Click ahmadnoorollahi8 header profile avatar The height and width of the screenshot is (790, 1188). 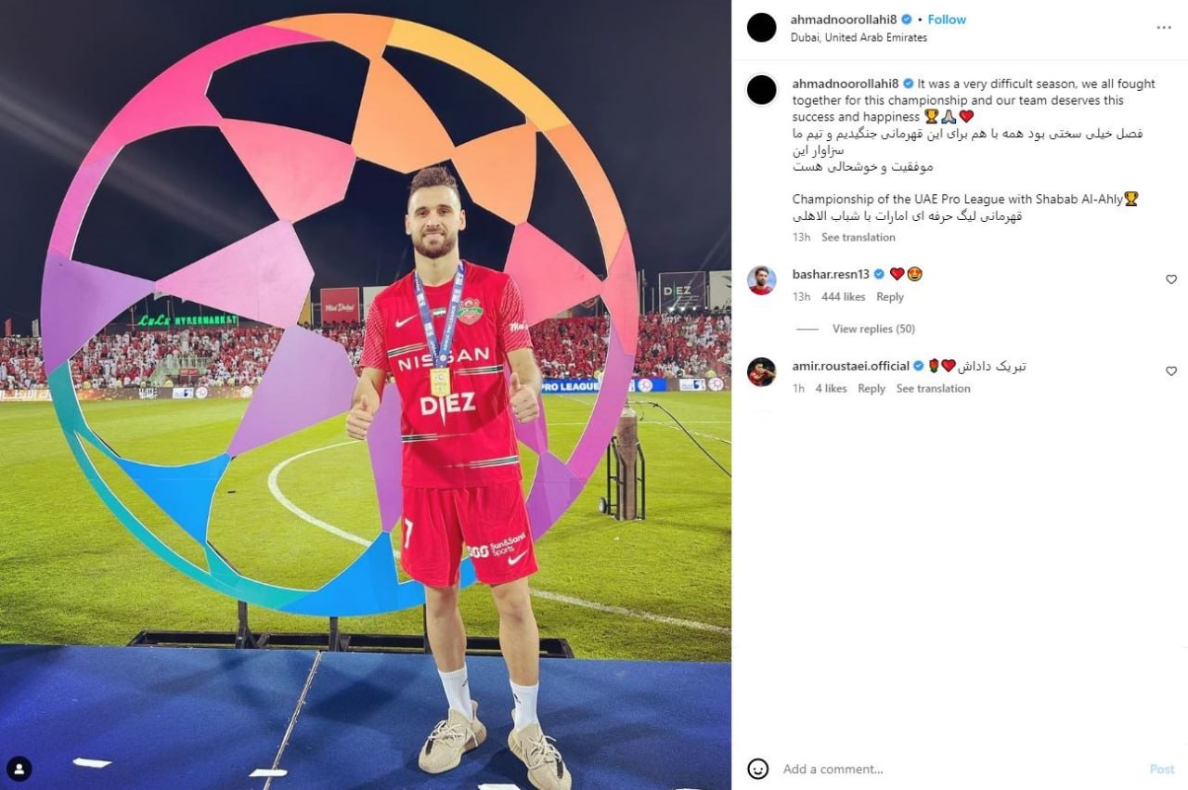(x=762, y=28)
